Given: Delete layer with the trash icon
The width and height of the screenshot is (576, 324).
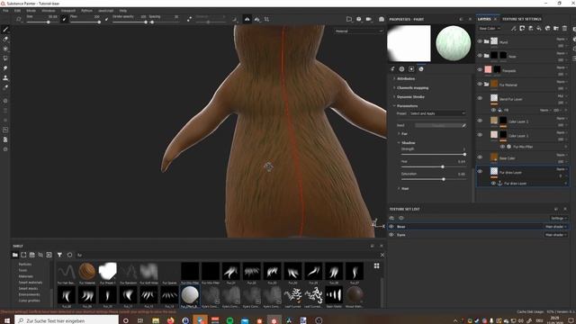Looking at the screenshot, I should click(564, 28).
